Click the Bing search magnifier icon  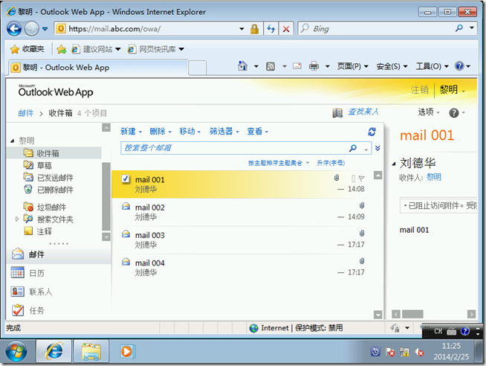coord(459,28)
